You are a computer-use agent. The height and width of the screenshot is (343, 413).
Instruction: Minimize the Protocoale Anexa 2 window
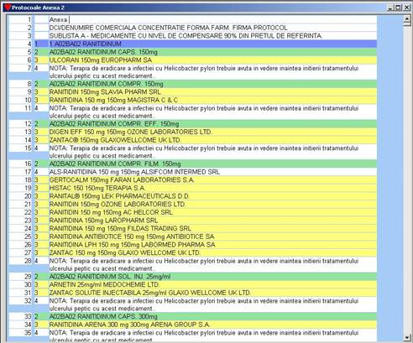[x=390, y=8]
